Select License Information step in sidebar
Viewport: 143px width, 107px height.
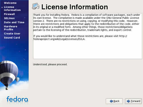pyautogui.click(x=12, y=9)
